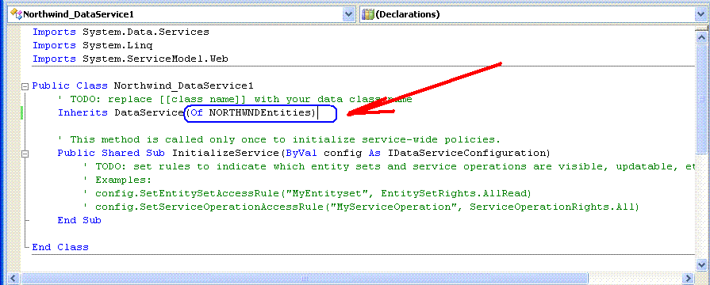Click the line Imports System.Linq
Screen dimensions: 710x285
tap(92, 46)
